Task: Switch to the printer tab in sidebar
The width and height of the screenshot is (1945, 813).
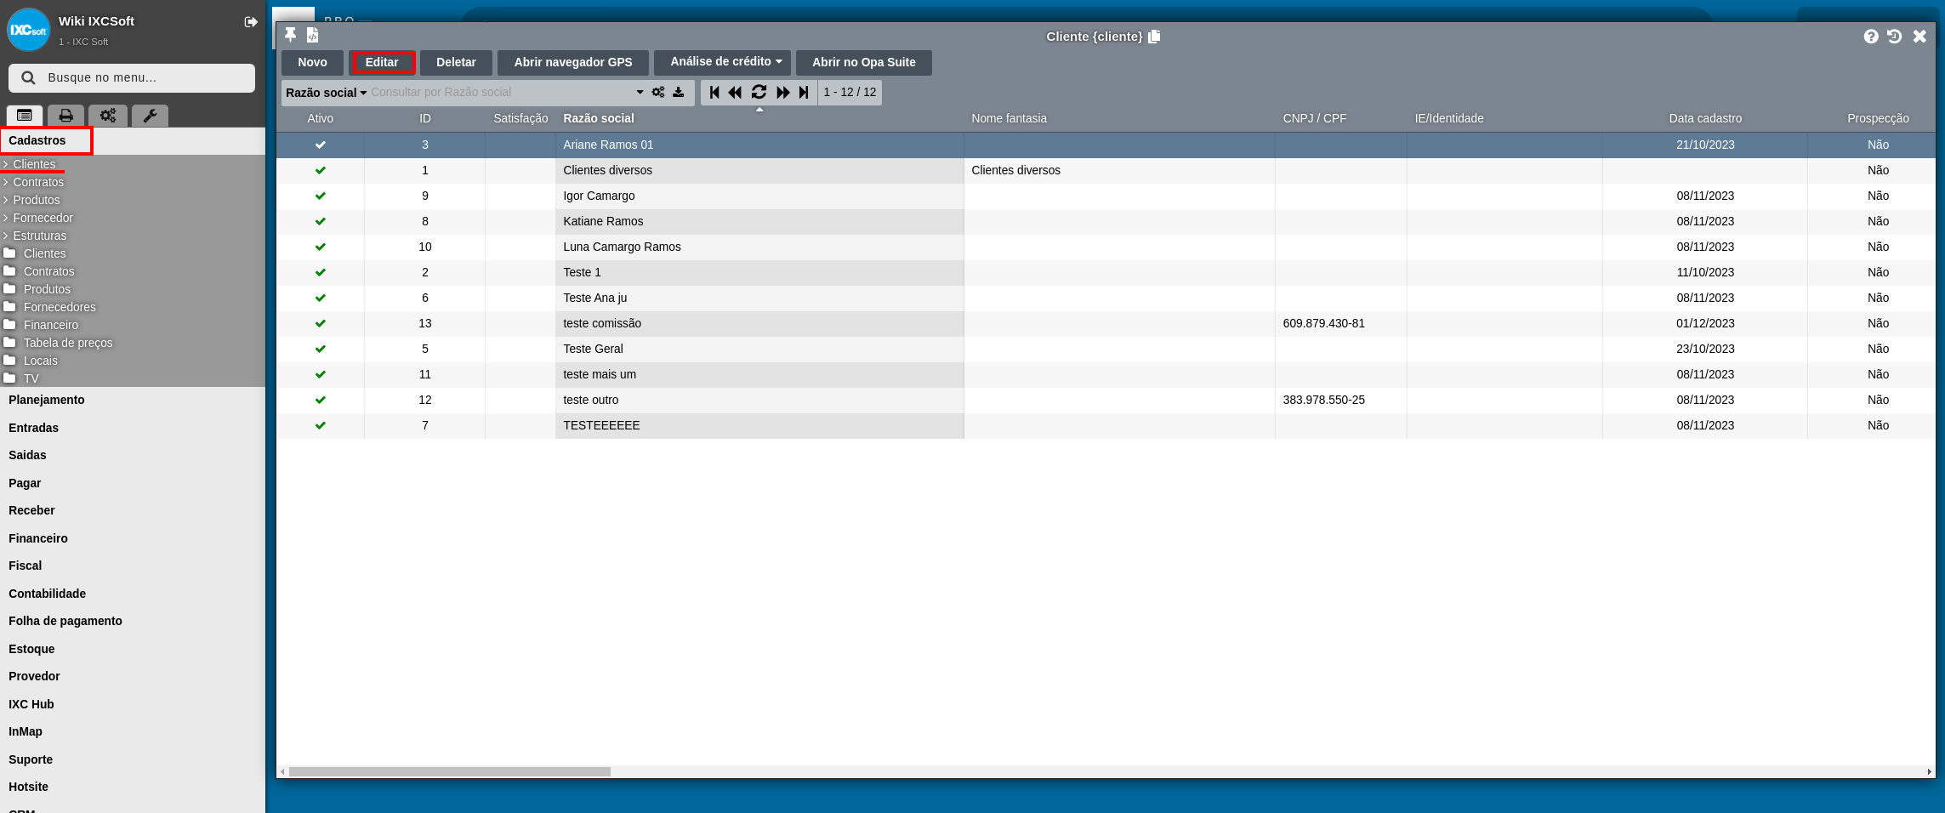Action: point(65,116)
